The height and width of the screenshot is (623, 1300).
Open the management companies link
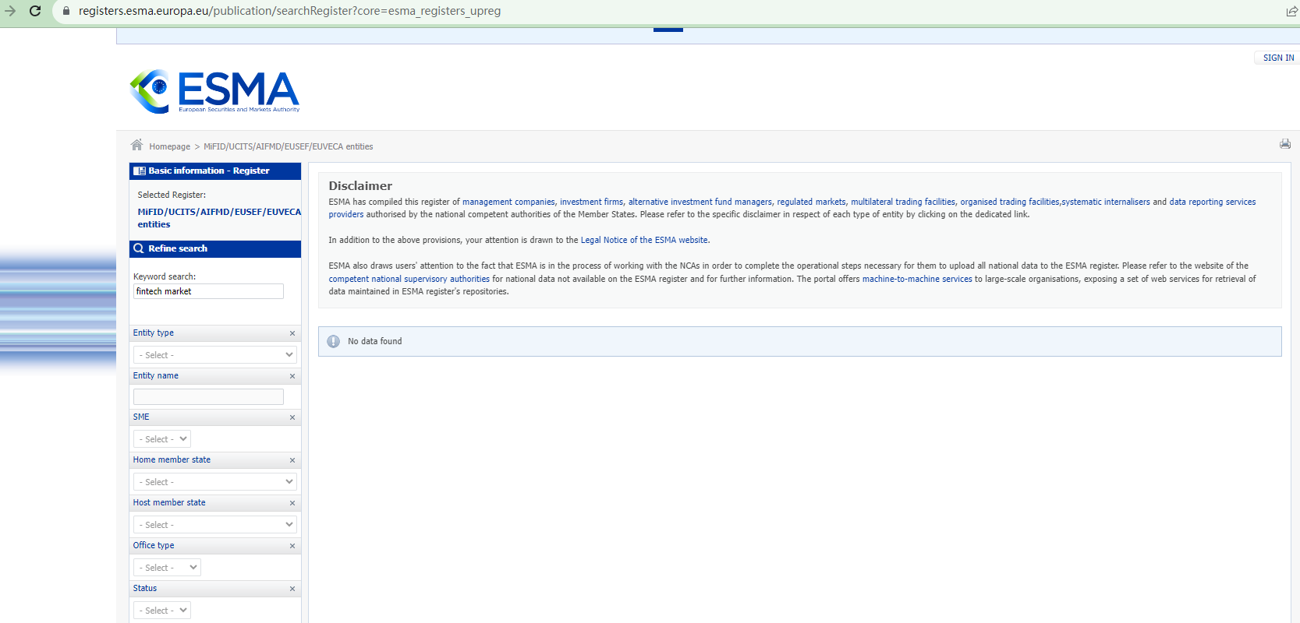pyautogui.click(x=508, y=202)
